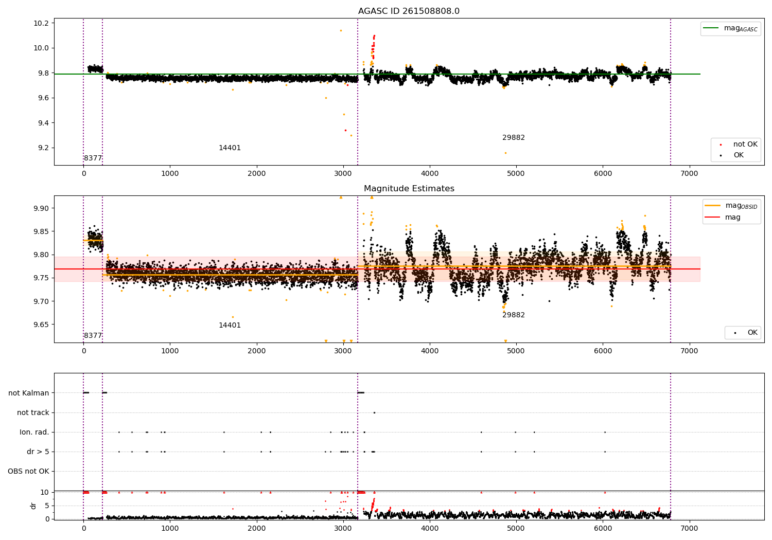Click the 'Ion. rad.' y-axis label

pyautogui.click(x=34, y=432)
